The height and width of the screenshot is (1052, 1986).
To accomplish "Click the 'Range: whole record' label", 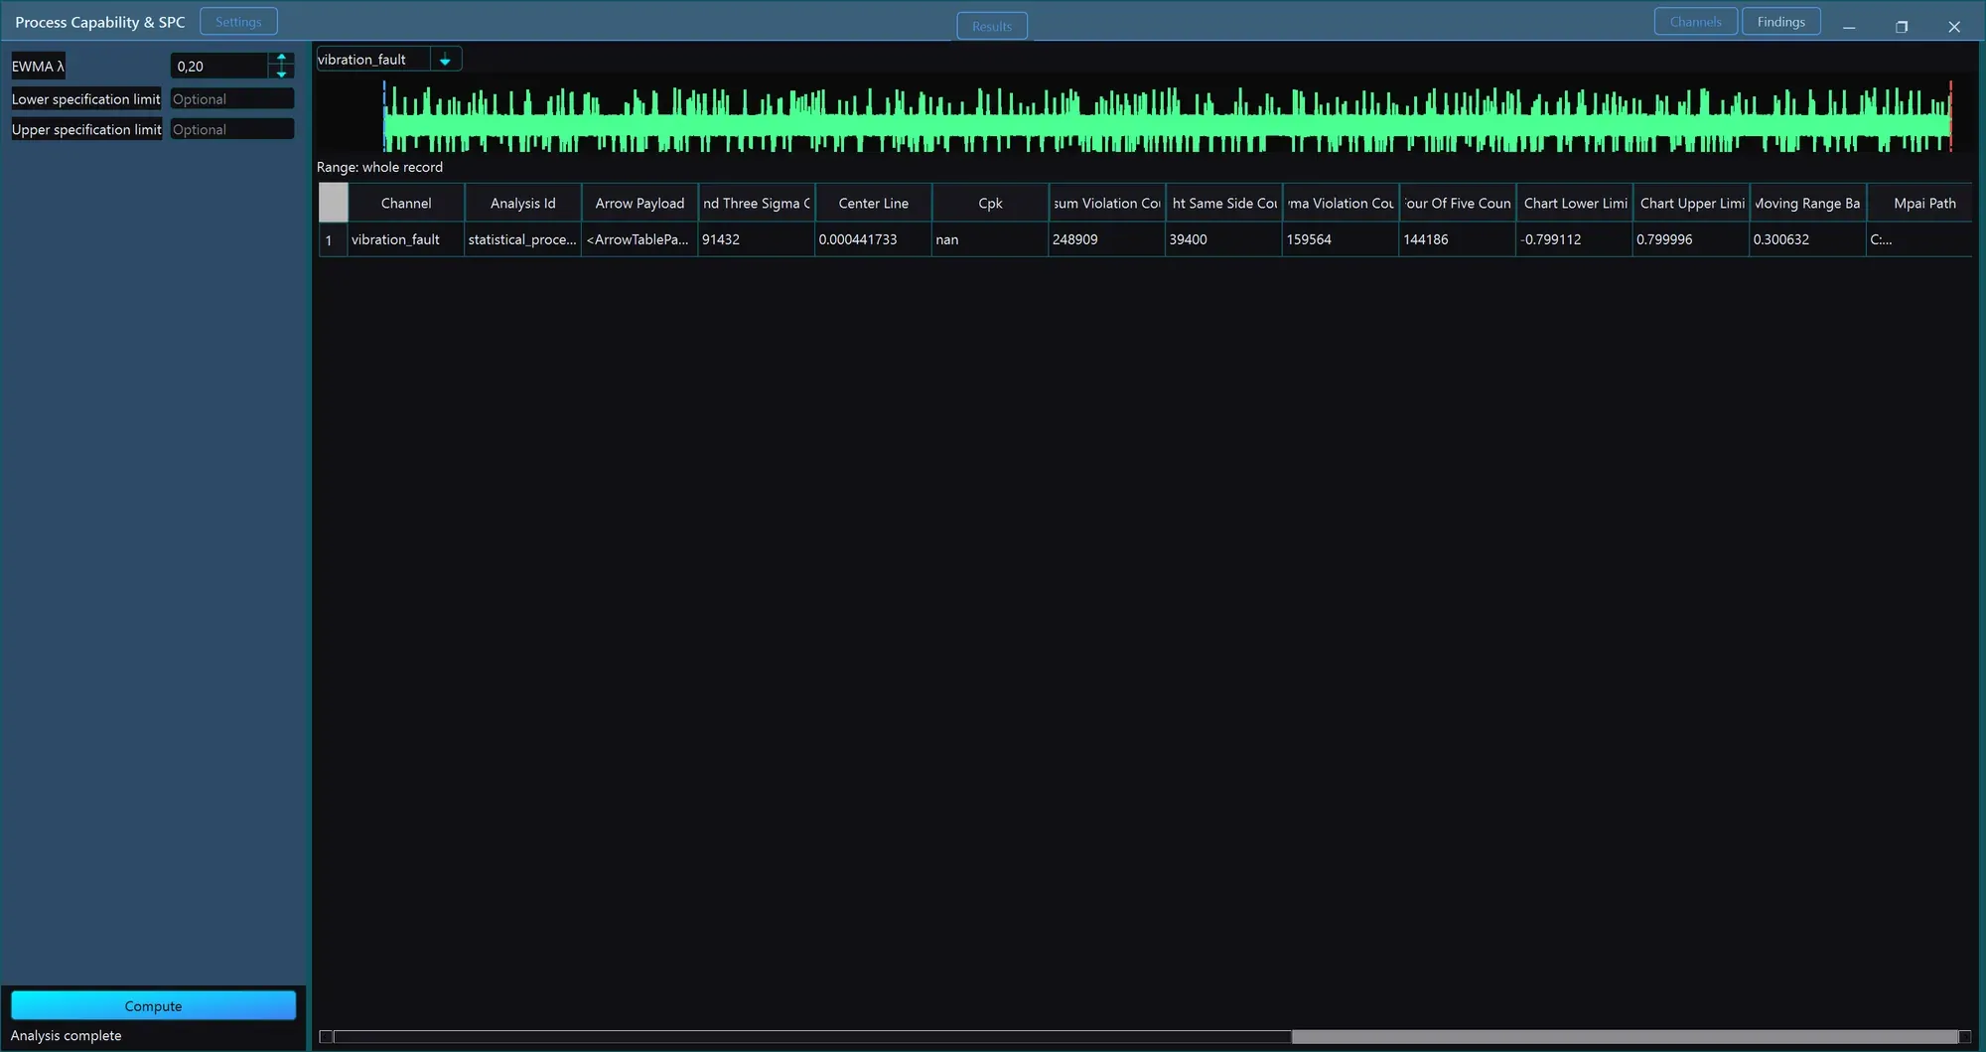I will 379,167.
